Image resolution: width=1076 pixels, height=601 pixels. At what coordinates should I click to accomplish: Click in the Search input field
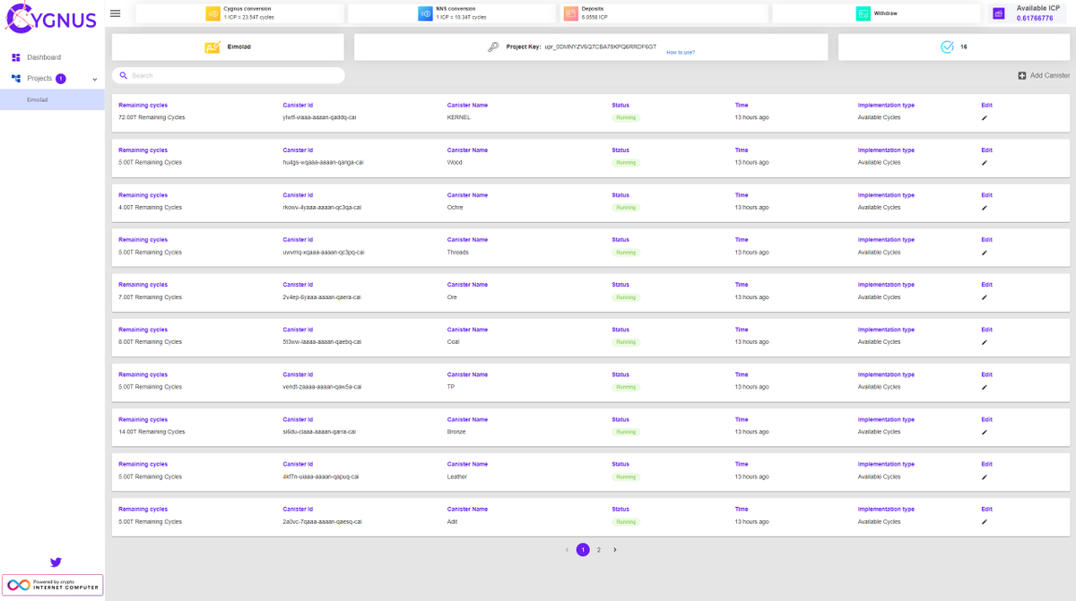pos(229,75)
